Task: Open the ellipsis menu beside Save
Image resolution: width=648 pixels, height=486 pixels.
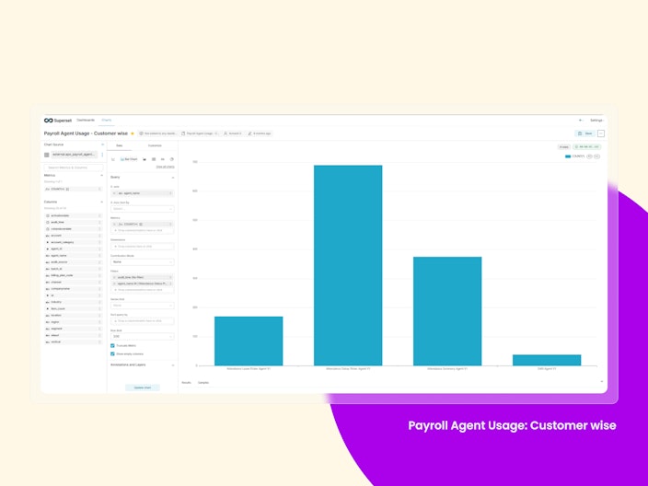Action: (x=601, y=133)
